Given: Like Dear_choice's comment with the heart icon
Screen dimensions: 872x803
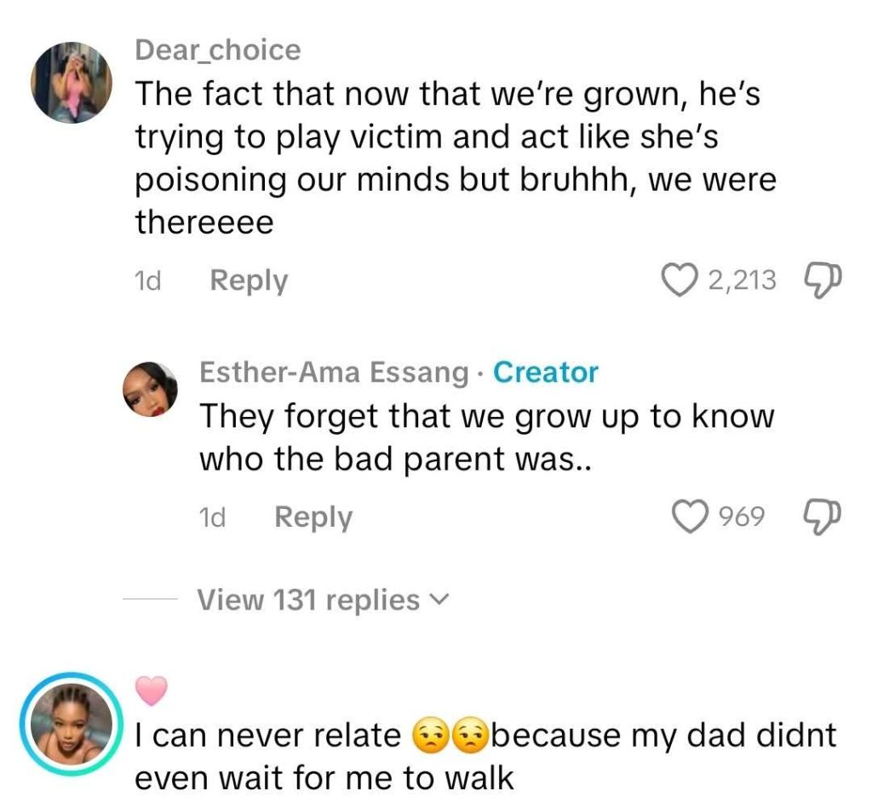Looking at the screenshot, I should (679, 280).
